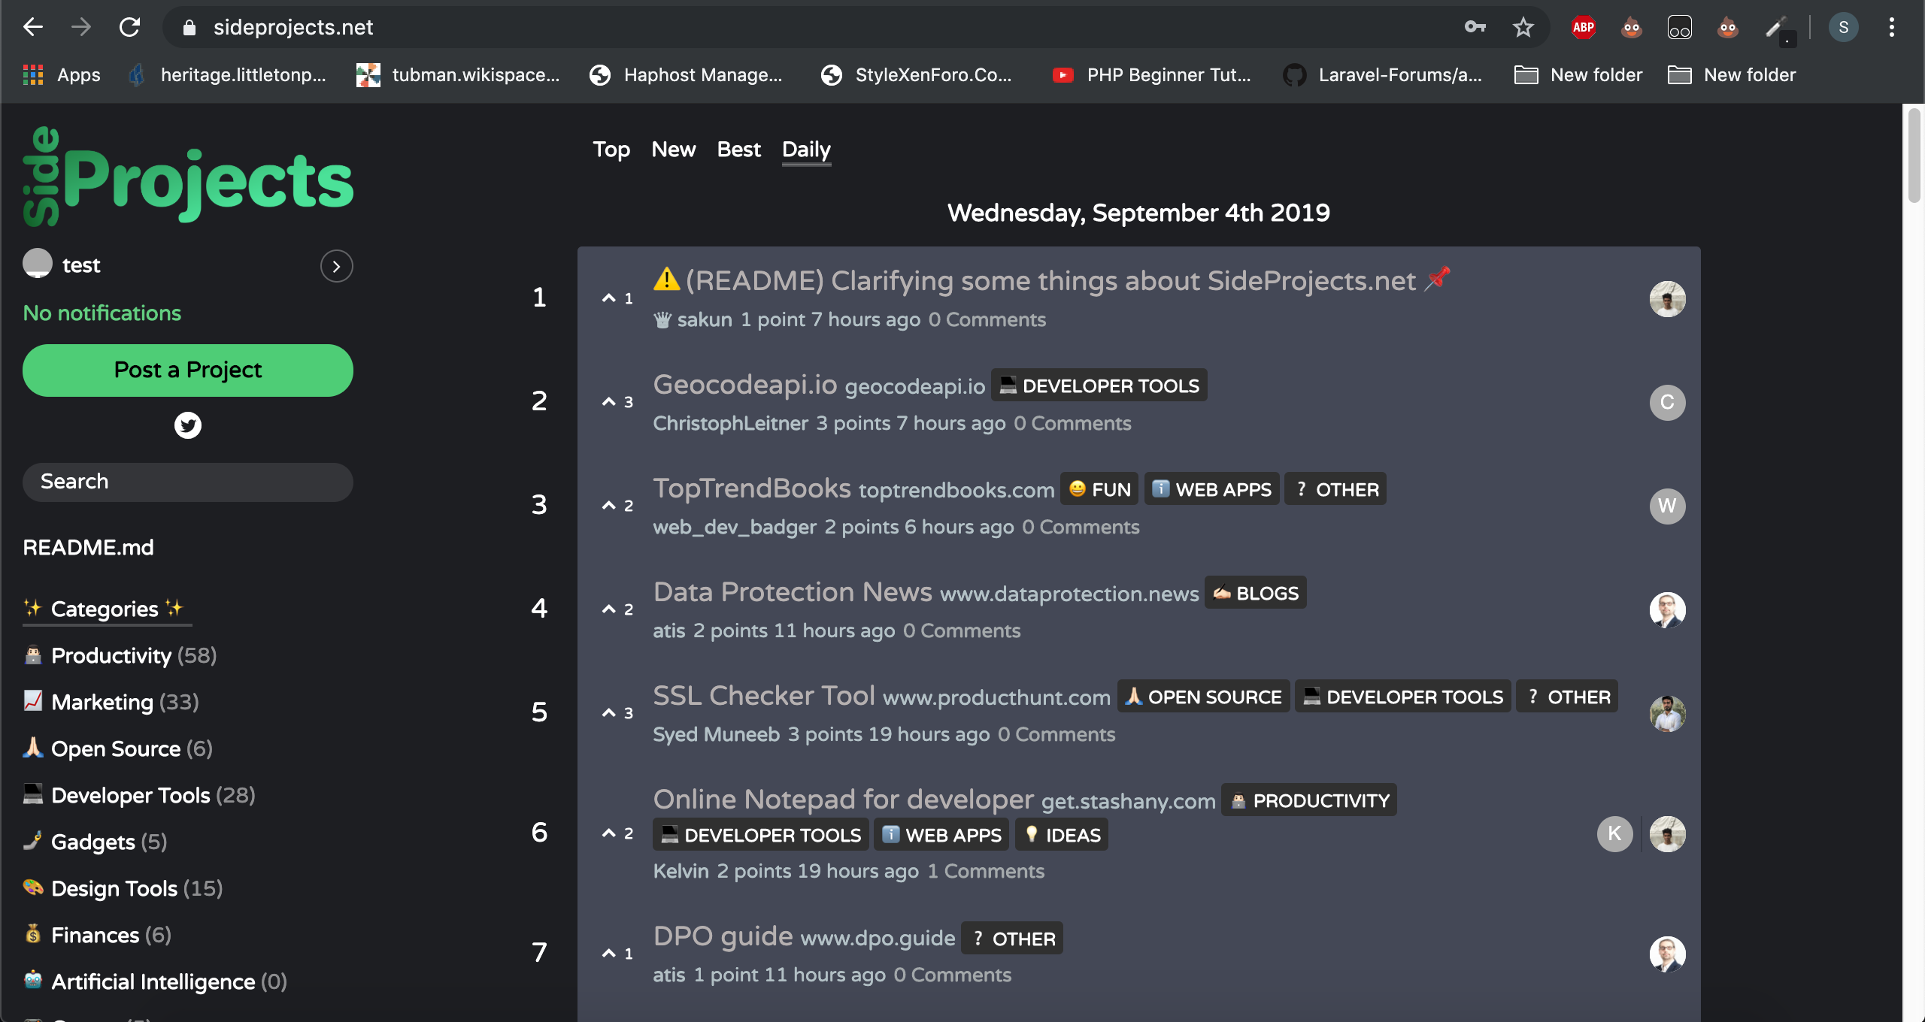
Task: Open the Developer Tools category in sidebar
Action: [x=139, y=796]
